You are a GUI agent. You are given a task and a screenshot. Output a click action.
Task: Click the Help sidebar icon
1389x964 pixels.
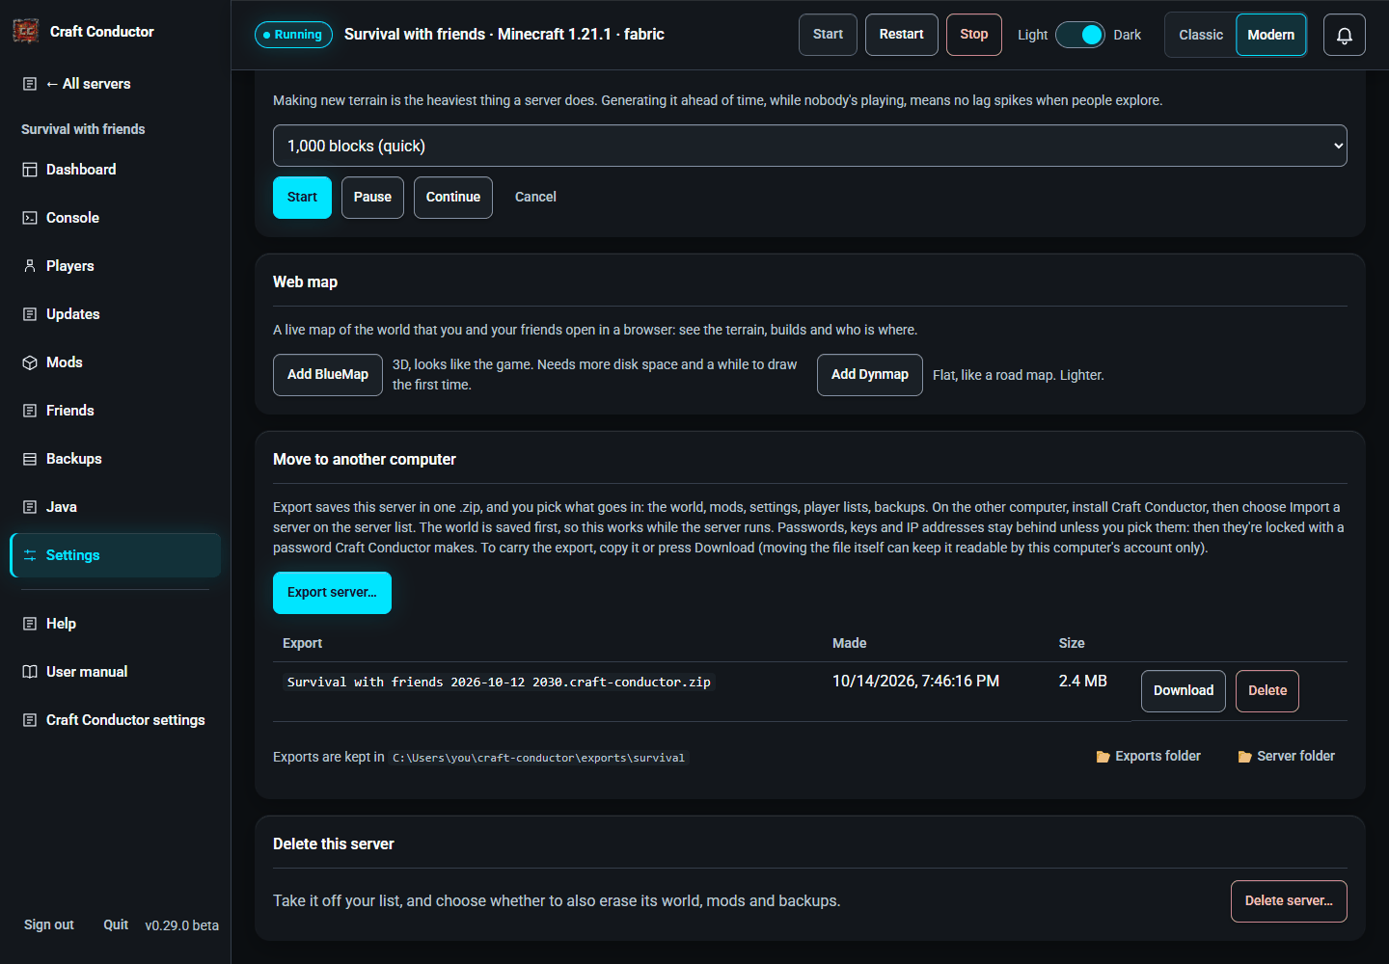coord(30,624)
